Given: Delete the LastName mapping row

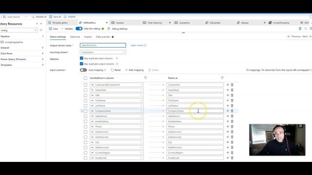Looking at the screenshot, I should click(232, 106).
